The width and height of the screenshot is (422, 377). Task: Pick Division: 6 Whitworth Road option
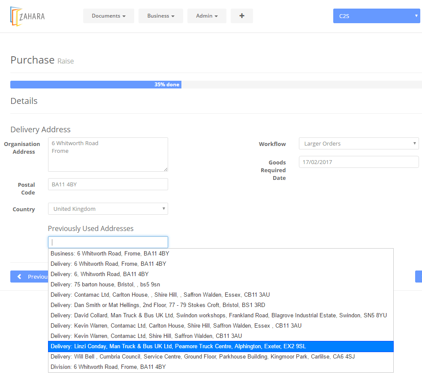coord(221,367)
